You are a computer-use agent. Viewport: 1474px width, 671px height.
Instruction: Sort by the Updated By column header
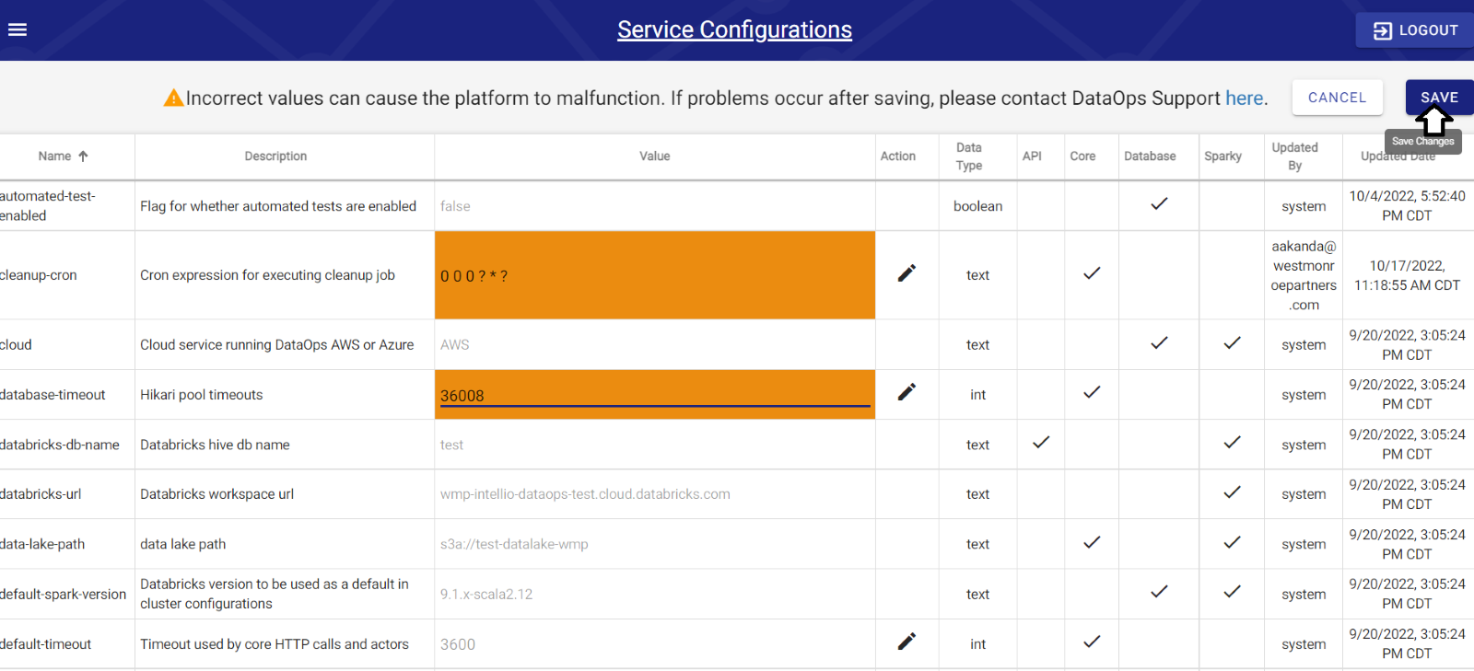coord(1294,156)
